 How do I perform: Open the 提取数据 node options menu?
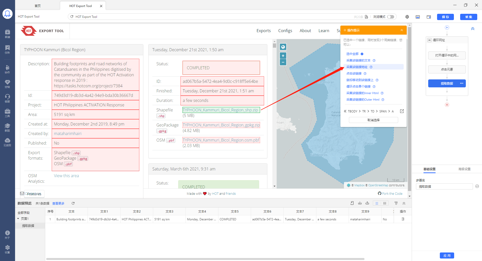point(461,83)
